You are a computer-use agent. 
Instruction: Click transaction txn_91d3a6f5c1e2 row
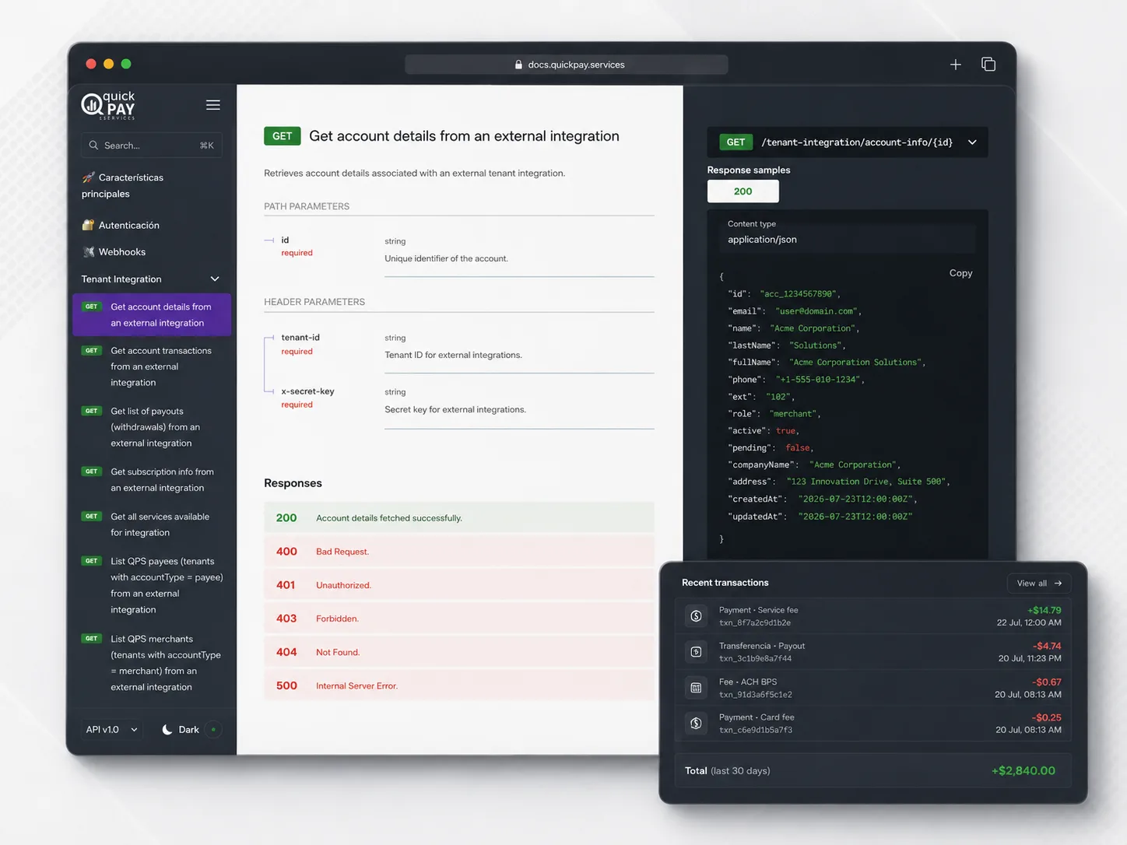click(873, 688)
